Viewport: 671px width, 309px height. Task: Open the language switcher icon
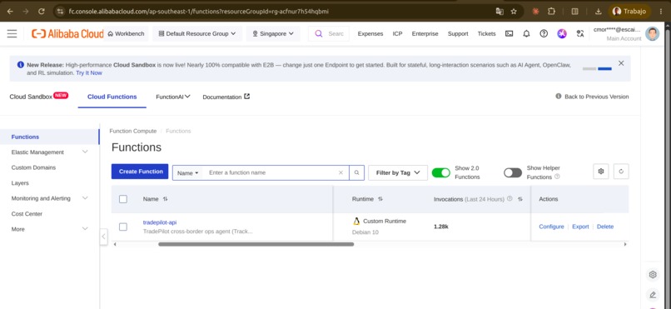[580, 34]
